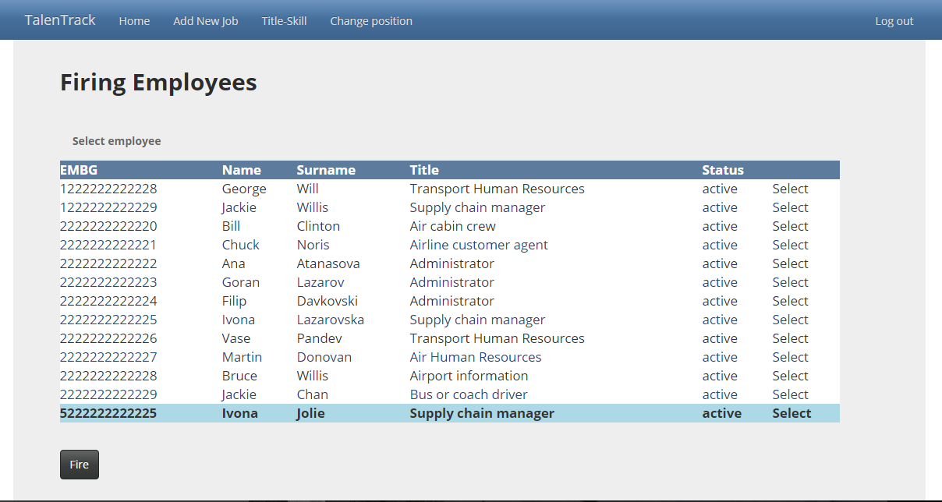942x502 pixels.
Task: Click the TalenTrack brand logo
Action: click(x=60, y=20)
